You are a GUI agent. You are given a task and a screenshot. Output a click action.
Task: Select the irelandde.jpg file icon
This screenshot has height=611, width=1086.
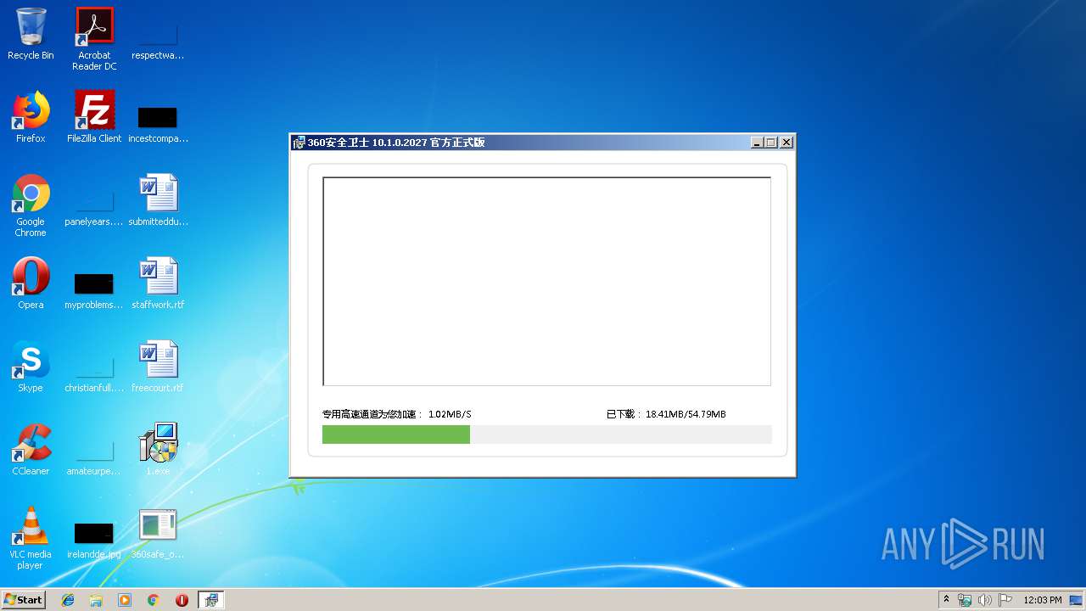[x=94, y=540]
